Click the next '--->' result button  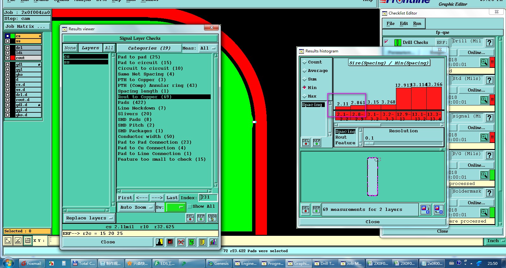click(157, 198)
